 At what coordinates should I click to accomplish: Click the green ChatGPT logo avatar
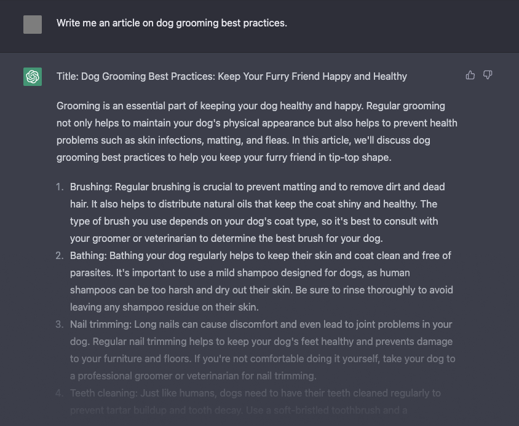pos(33,77)
